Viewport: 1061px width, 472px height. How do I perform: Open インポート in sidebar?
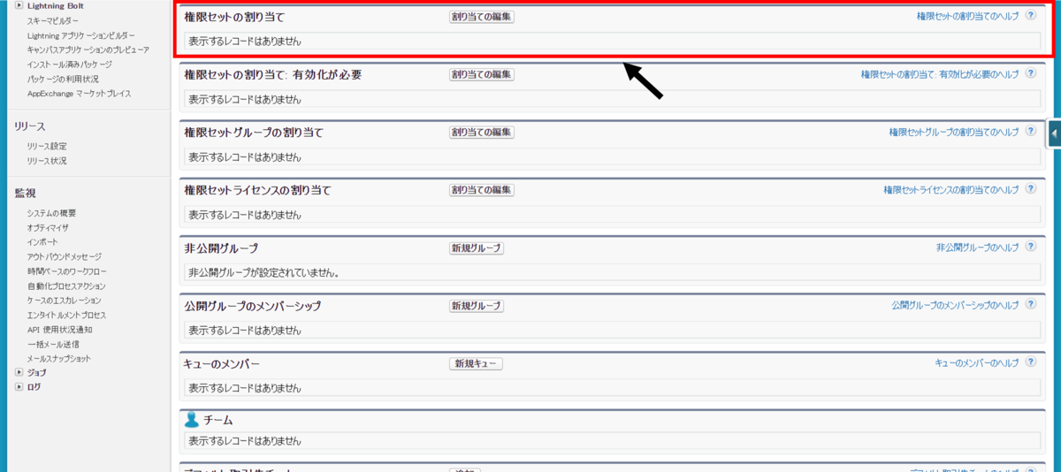42,242
